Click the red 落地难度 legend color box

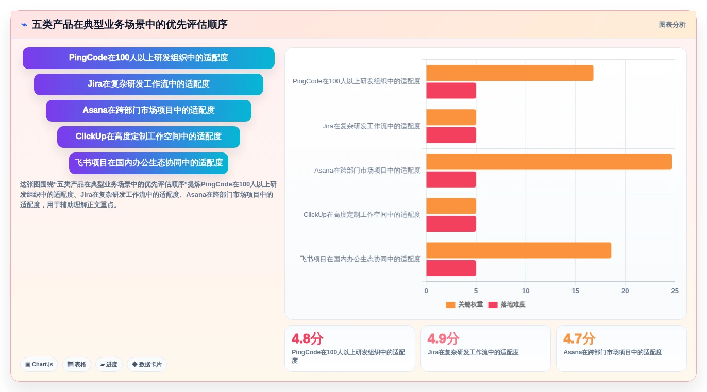[x=493, y=305]
